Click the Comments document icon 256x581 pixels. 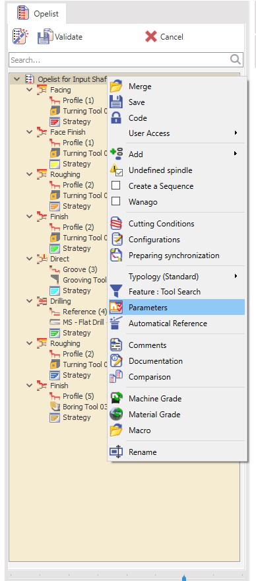click(116, 345)
